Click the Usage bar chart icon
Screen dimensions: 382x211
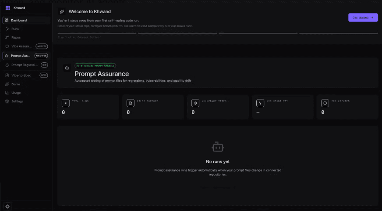7,93
